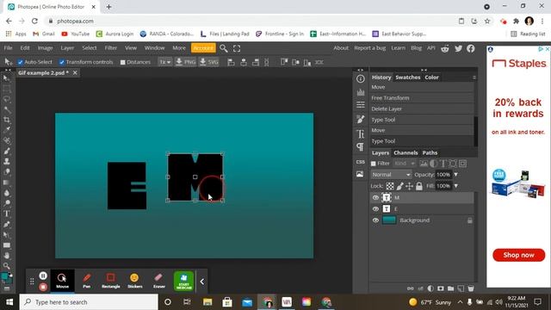Image resolution: width=551 pixels, height=310 pixels.
Task: Select the Pen tool in the left toolbar
Action: click(x=7, y=224)
